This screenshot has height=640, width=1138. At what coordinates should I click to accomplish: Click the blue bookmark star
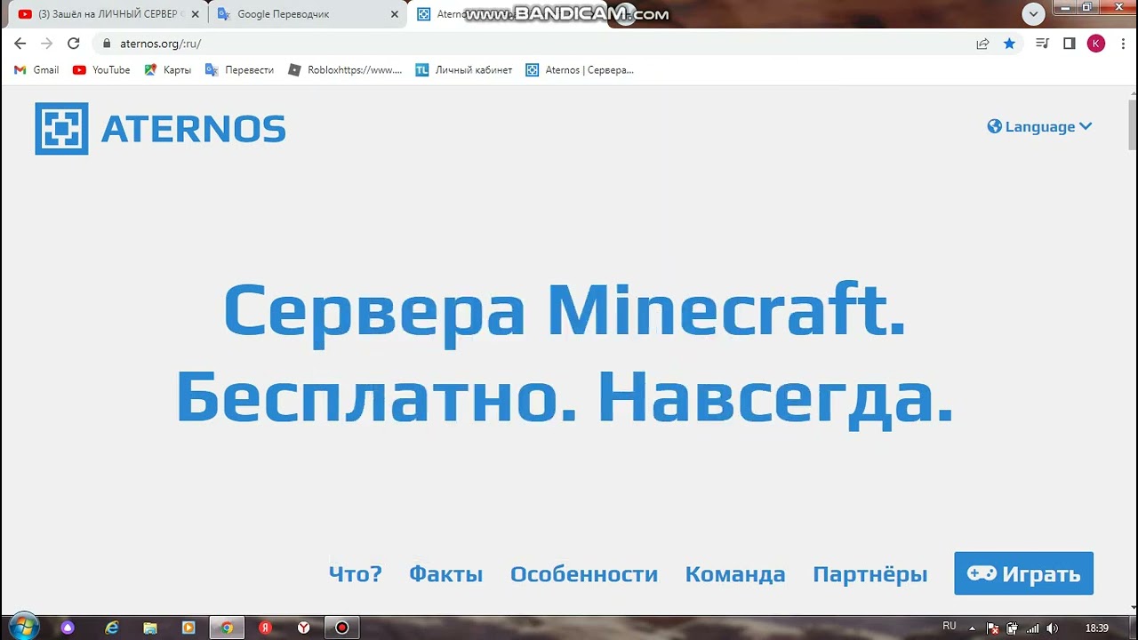click(x=1009, y=44)
